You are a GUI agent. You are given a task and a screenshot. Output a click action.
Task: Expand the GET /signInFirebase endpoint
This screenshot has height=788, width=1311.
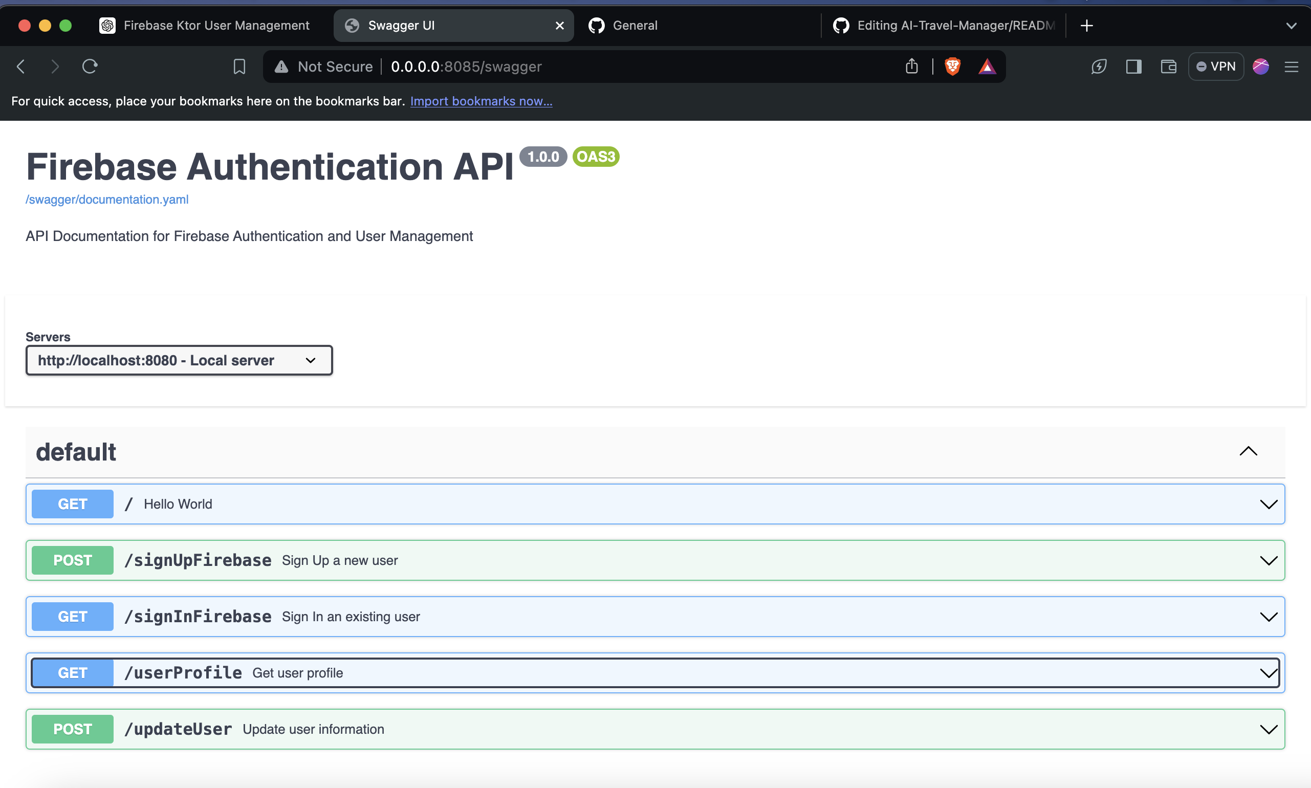coord(654,617)
